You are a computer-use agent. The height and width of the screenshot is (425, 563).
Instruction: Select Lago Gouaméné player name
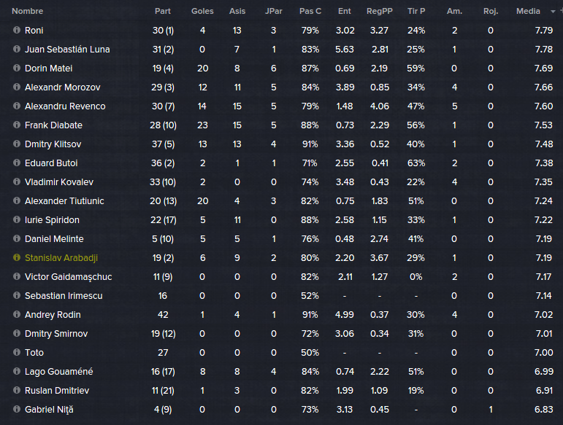pos(59,372)
